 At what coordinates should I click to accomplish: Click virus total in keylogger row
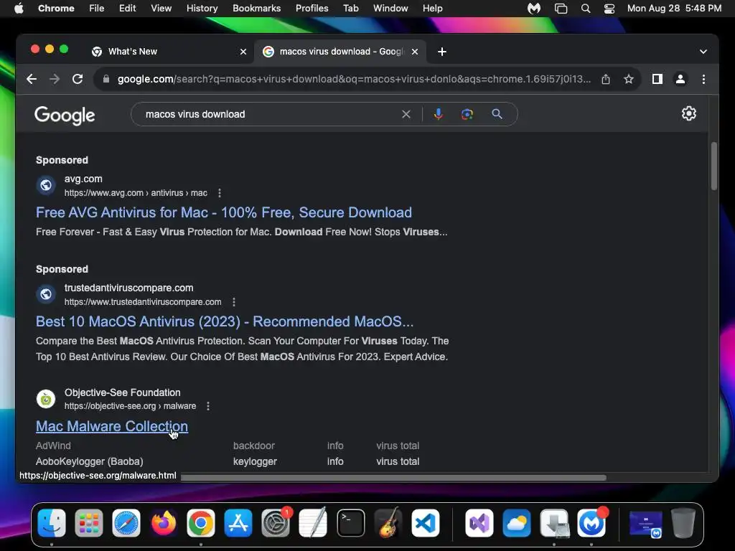pos(398,461)
